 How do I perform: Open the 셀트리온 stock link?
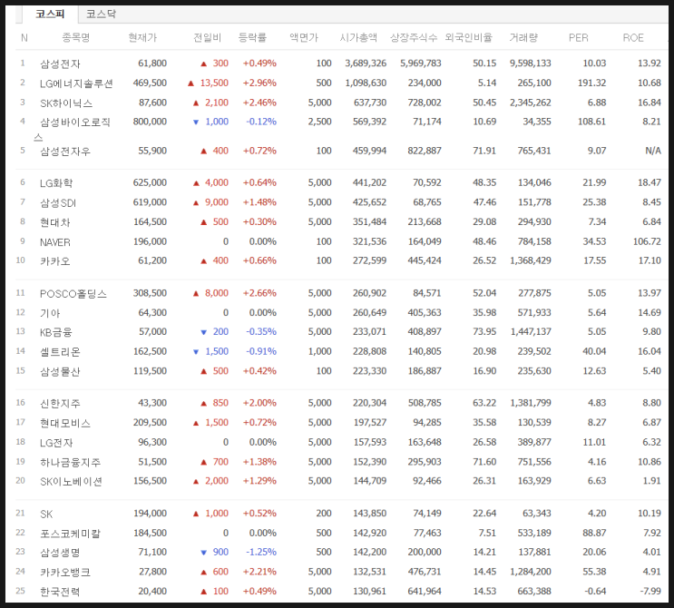click(60, 352)
